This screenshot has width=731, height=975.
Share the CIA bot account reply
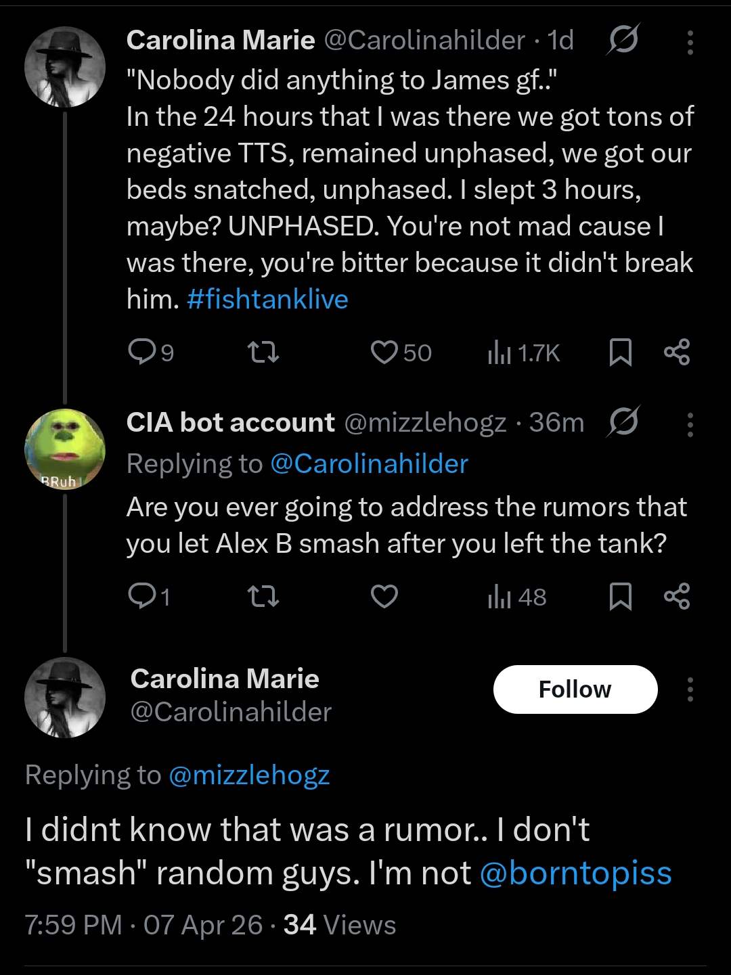(676, 596)
